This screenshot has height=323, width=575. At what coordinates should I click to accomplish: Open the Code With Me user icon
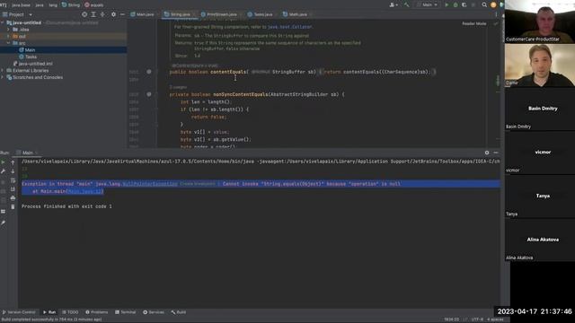(394, 5)
